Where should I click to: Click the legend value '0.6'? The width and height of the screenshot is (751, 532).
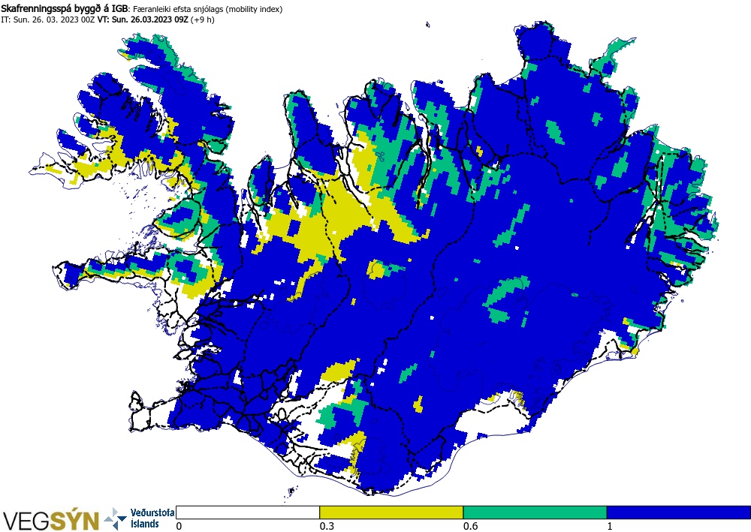click(470, 526)
